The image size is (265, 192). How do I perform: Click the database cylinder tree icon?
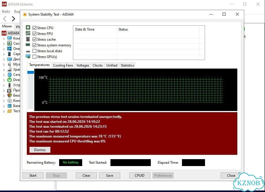[10, 106]
